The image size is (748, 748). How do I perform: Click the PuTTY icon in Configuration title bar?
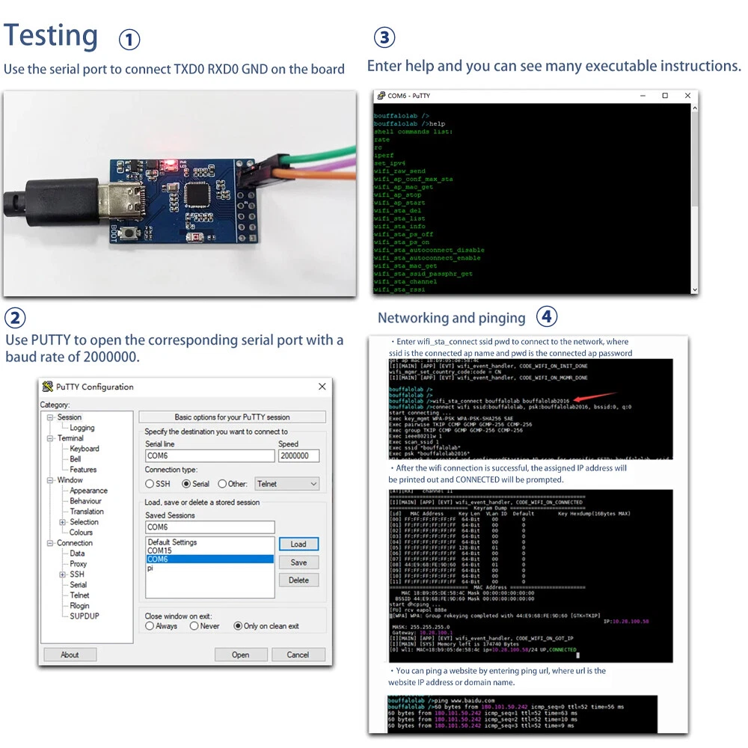(x=48, y=387)
